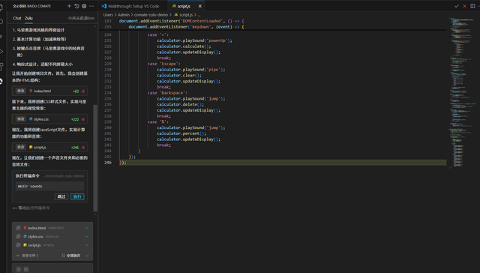The image size is (480, 273).
Task: Start a new chat with plus icon
Action: [69, 6]
